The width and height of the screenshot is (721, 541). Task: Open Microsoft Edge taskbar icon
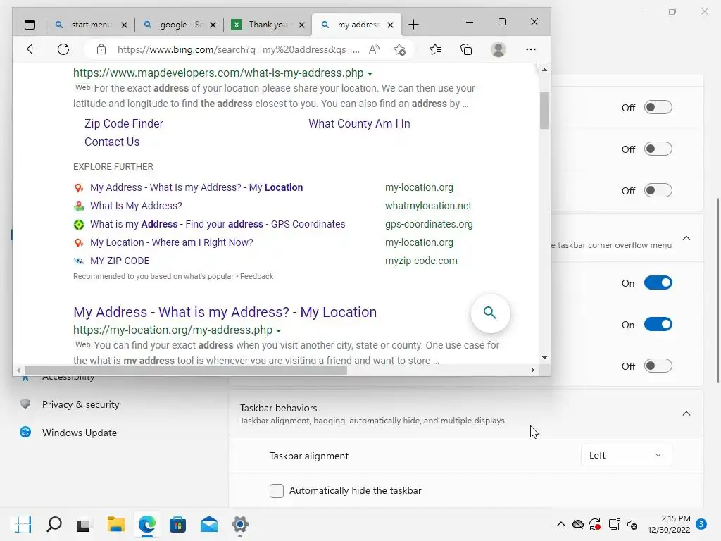click(x=146, y=524)
